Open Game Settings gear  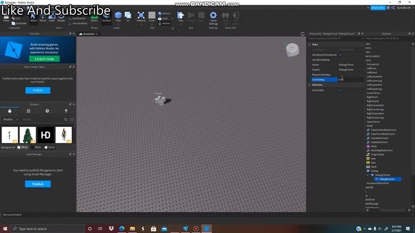(213, 15)
